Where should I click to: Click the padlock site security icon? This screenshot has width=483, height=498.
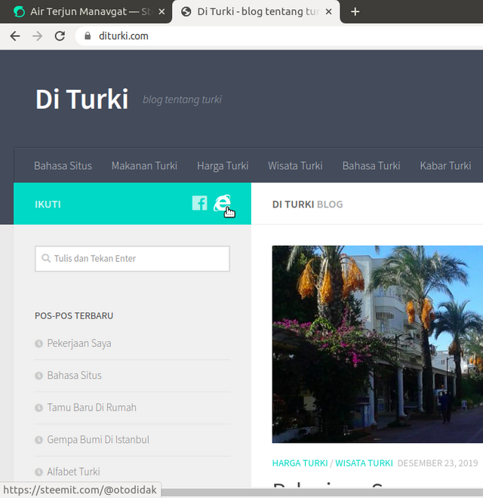point(88,36)
